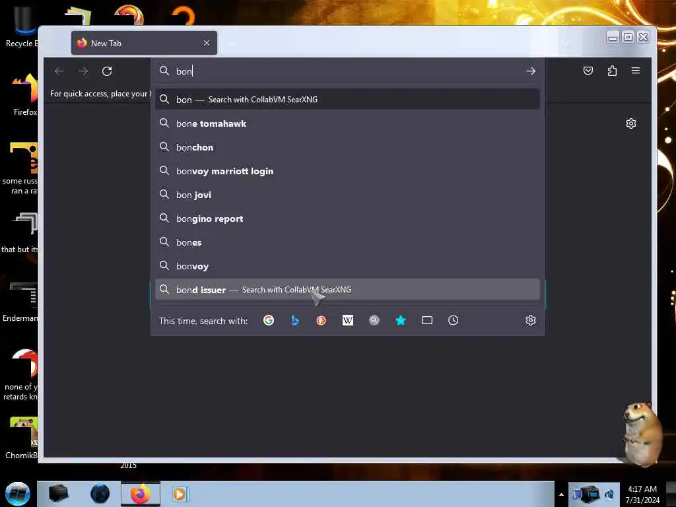Click the Go arrow in the address bar
Viewport: 676px width, 507px height.
click(x=531, y=71)
